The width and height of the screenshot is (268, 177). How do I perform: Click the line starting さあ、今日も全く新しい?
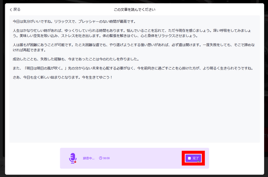[63, 77]
